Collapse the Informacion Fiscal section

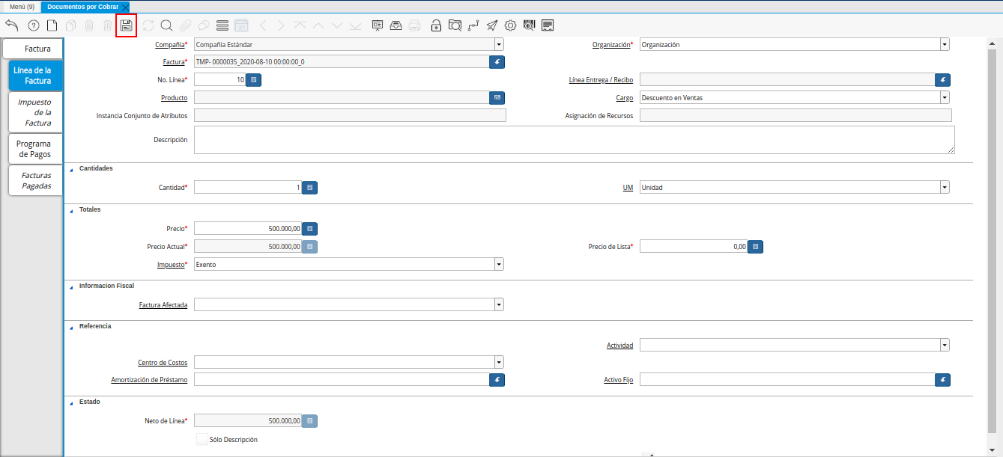[72, 286]
